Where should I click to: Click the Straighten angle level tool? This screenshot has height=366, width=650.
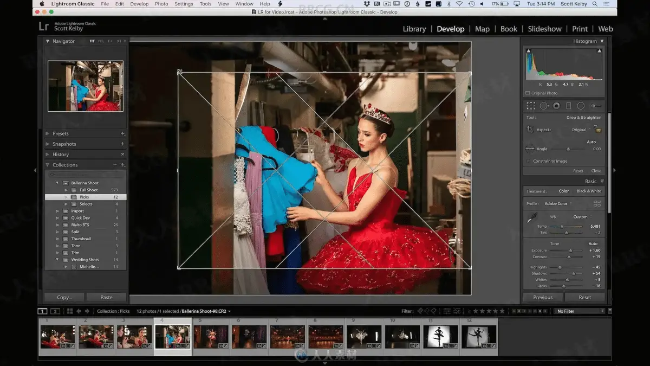(530, 149)
